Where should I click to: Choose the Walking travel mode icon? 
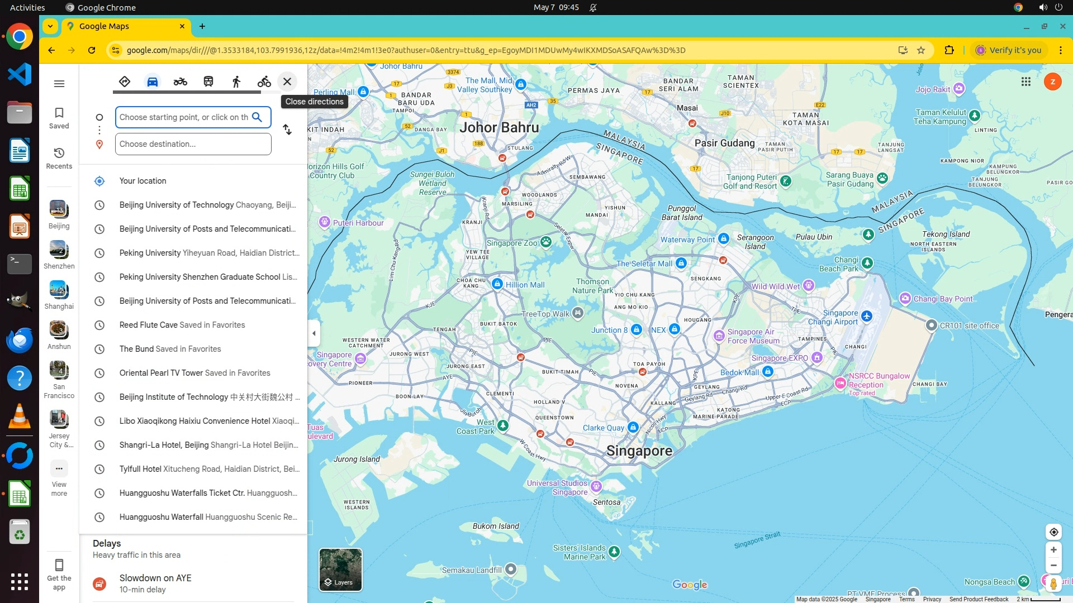236,82
